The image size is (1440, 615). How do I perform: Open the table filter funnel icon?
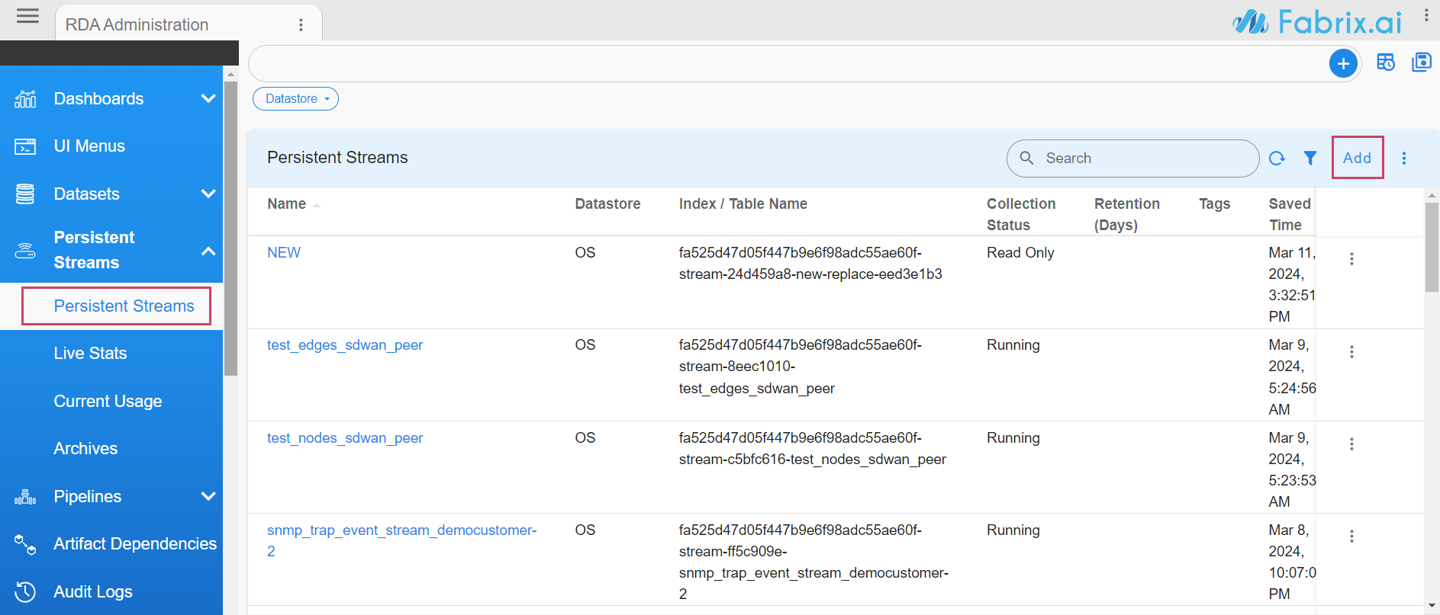pyautogui.click(x=1310, y=158)
